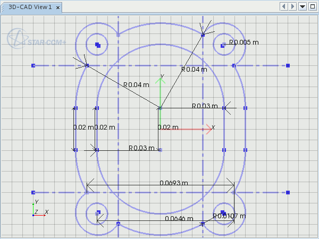Select the sketch origin point

[160, 108]
